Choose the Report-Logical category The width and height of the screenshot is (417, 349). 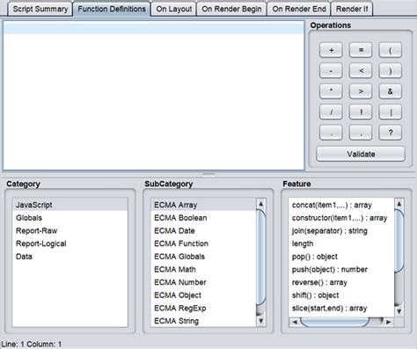coord(70,244)
